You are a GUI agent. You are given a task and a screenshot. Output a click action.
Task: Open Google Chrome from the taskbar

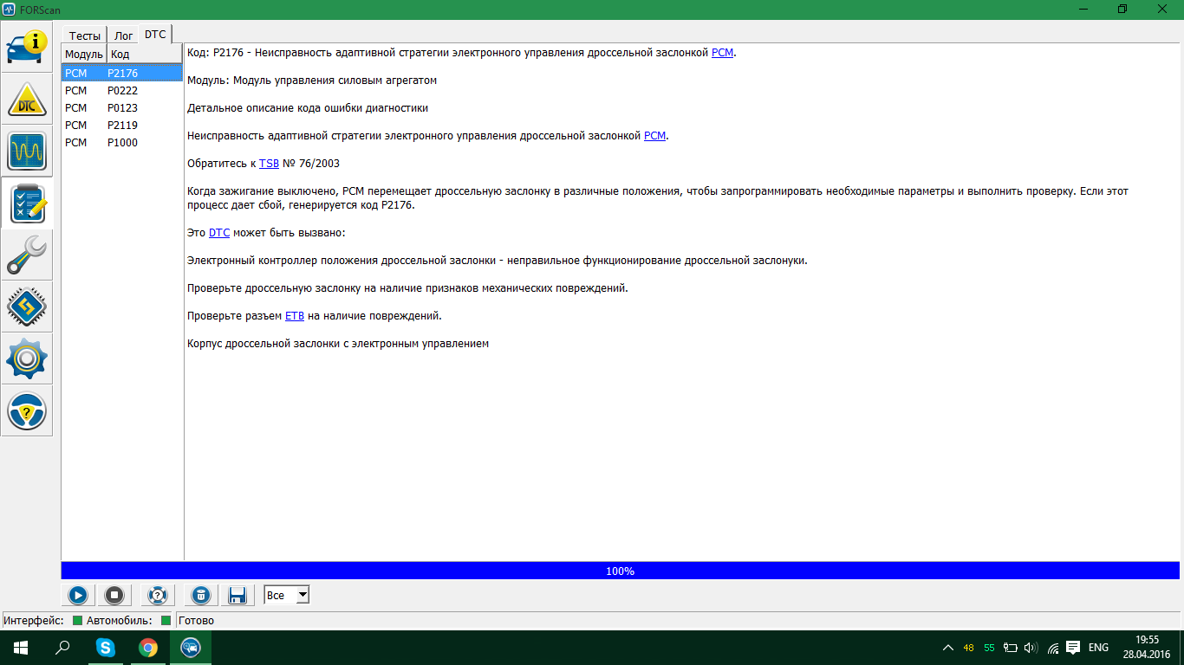click(x=147, y=648)
